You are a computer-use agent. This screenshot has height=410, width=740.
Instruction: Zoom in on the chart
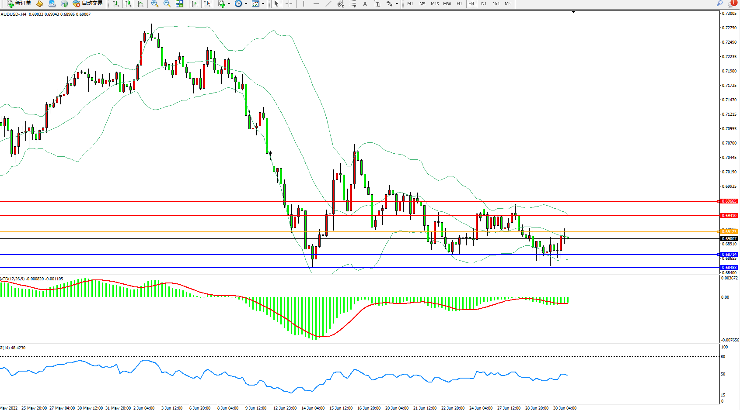(x=155, y=3)
